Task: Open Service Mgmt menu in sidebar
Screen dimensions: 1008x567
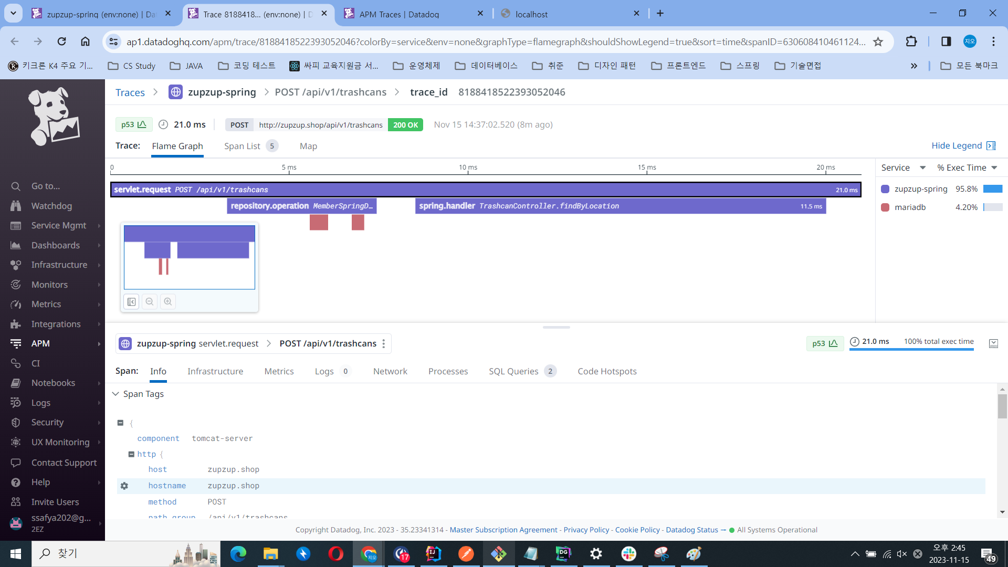Action: click(x=58, y=225)
